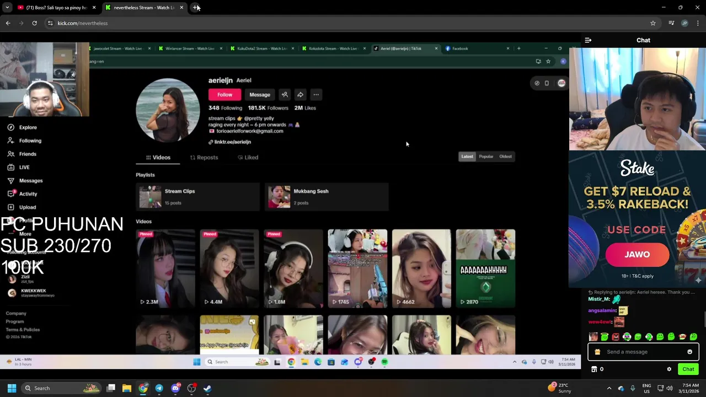Reload the kick.com page
The height and width of the screenshot is (397, 706).
coord(34,23)
